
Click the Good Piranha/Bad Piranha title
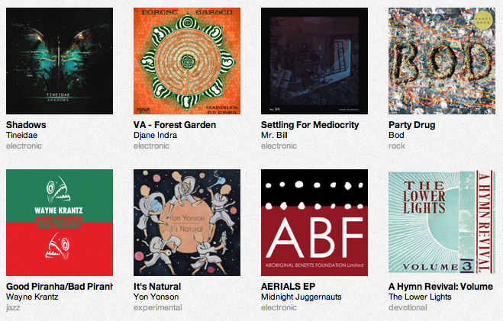click(x=60, y=287)
